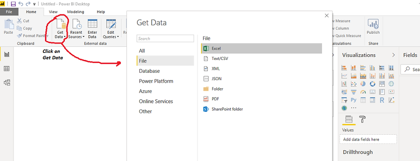Open the Get Data dropdown arrow
The image size is (420, 161).
tap(65, 37)
